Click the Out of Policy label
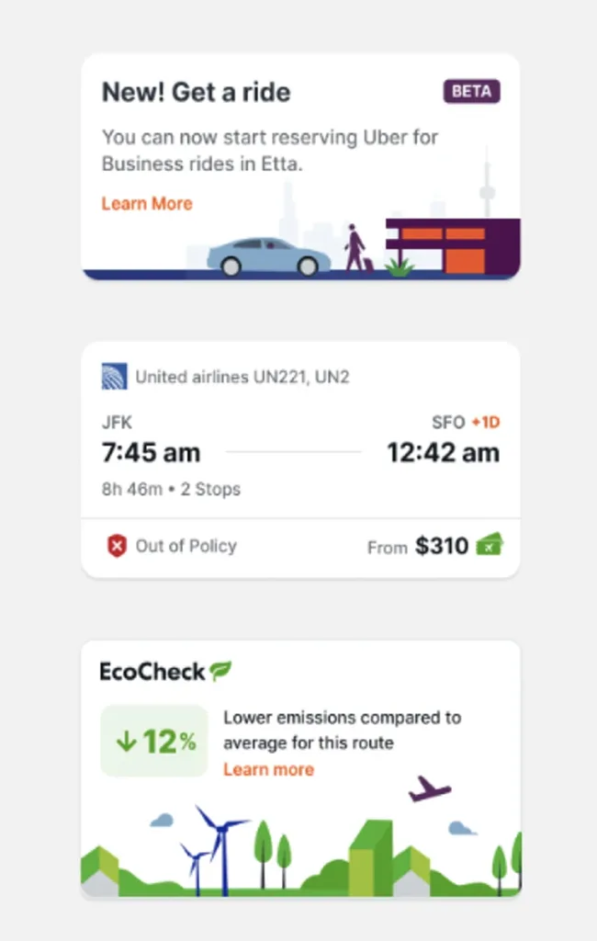Image resolution: width=597 pixels, height=941 pixels. (x=186, y=546)
